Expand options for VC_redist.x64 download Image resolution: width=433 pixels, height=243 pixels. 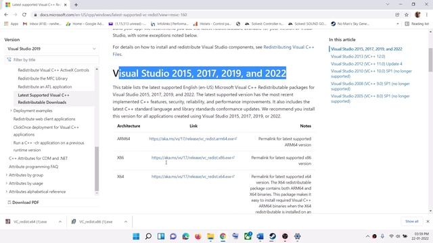click(x=60, y=222)
